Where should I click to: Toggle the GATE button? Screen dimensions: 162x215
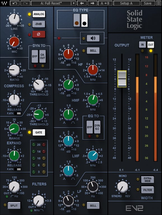(x=39, y=132)
